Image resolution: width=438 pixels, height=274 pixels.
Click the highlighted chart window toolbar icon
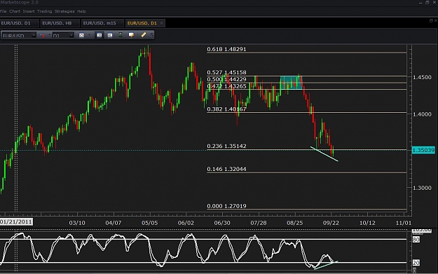coord(100,35)
